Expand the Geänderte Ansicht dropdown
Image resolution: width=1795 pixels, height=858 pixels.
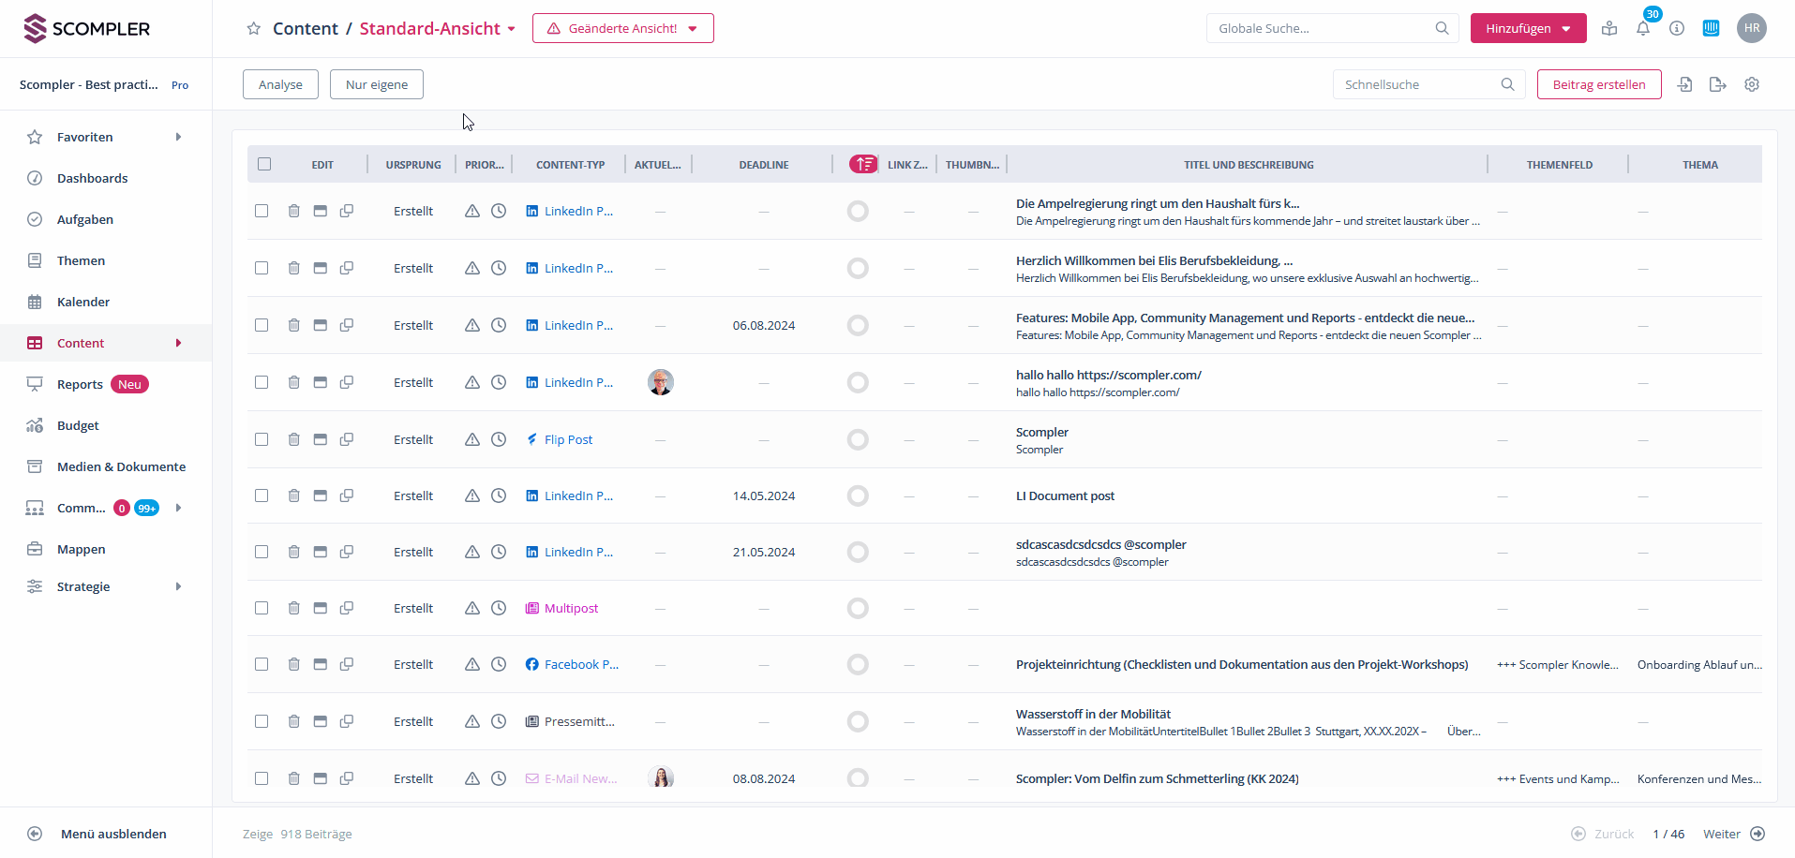pos(623,28)
